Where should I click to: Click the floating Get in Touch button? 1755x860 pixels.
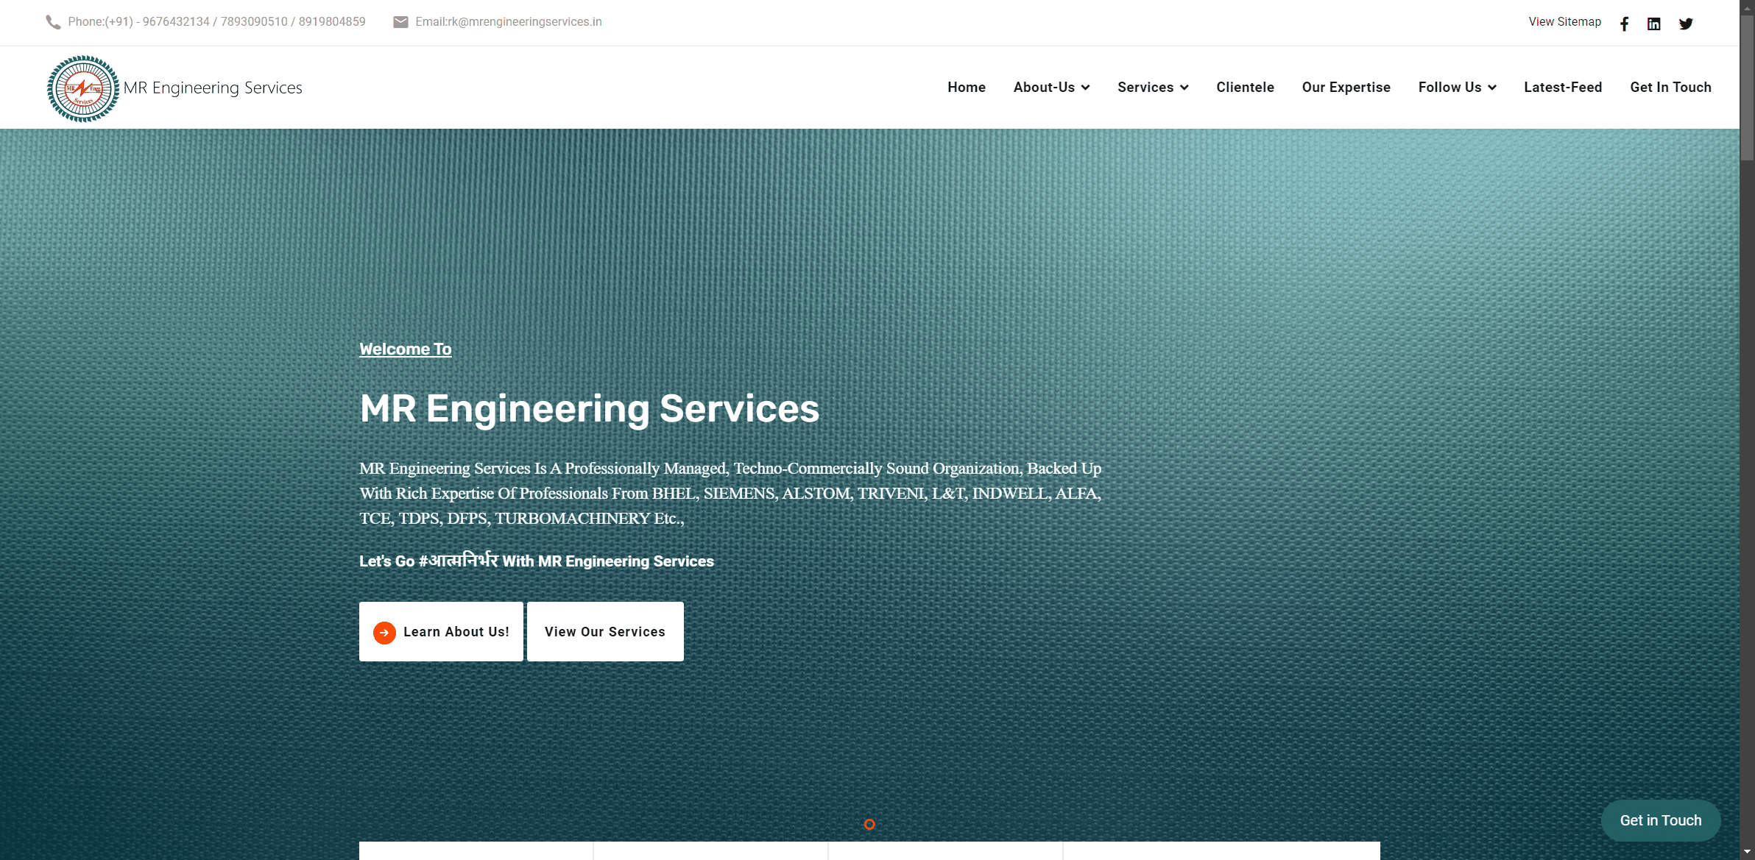(1661, 820)
